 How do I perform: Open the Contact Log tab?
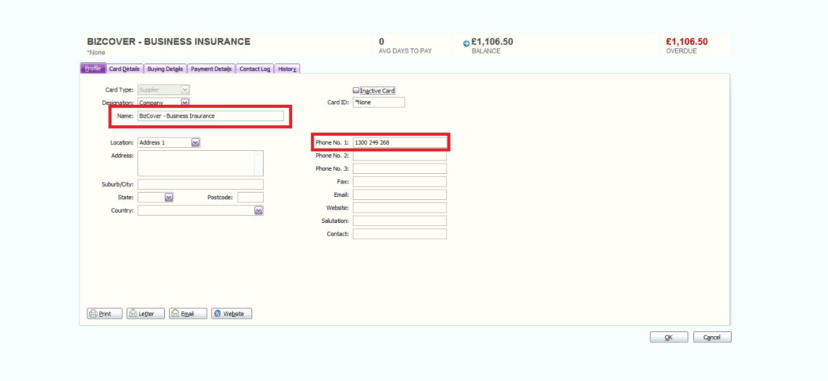(255, 68)
